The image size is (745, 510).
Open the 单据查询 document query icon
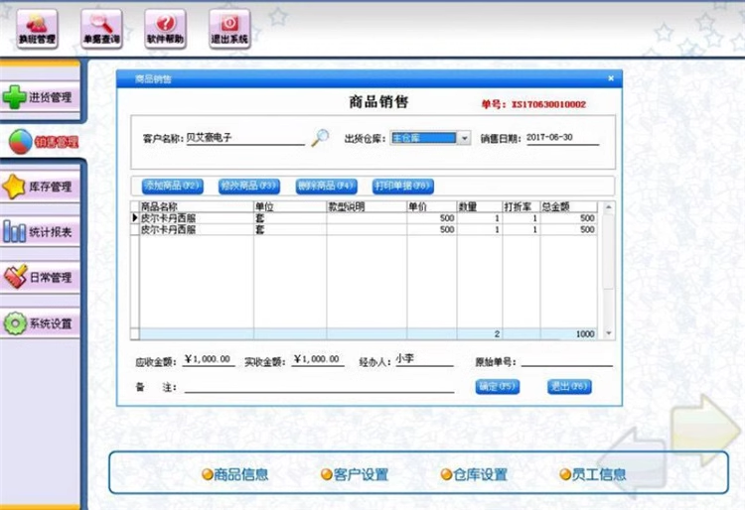coord(101,29)
